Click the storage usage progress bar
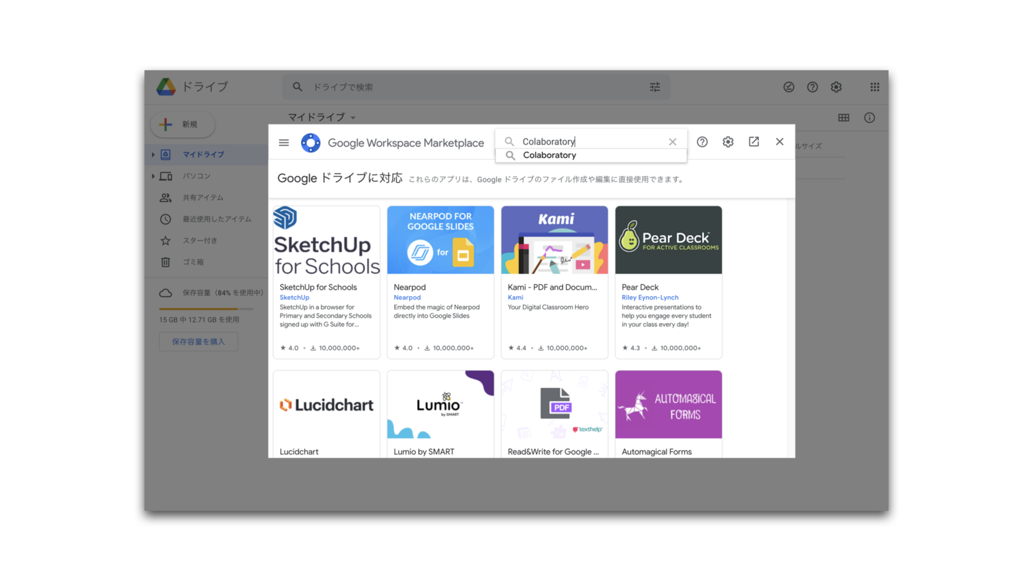The width and height of the screenshot is (1033, 581). [x=206, y=309]
